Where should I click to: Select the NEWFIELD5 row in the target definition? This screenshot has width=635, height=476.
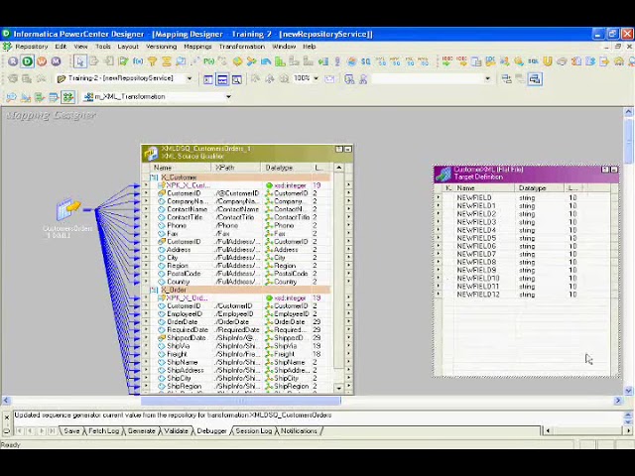[525, 238]
